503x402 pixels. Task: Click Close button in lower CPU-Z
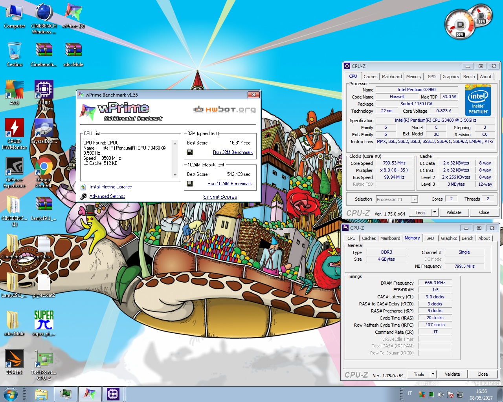tap(483, 374)
